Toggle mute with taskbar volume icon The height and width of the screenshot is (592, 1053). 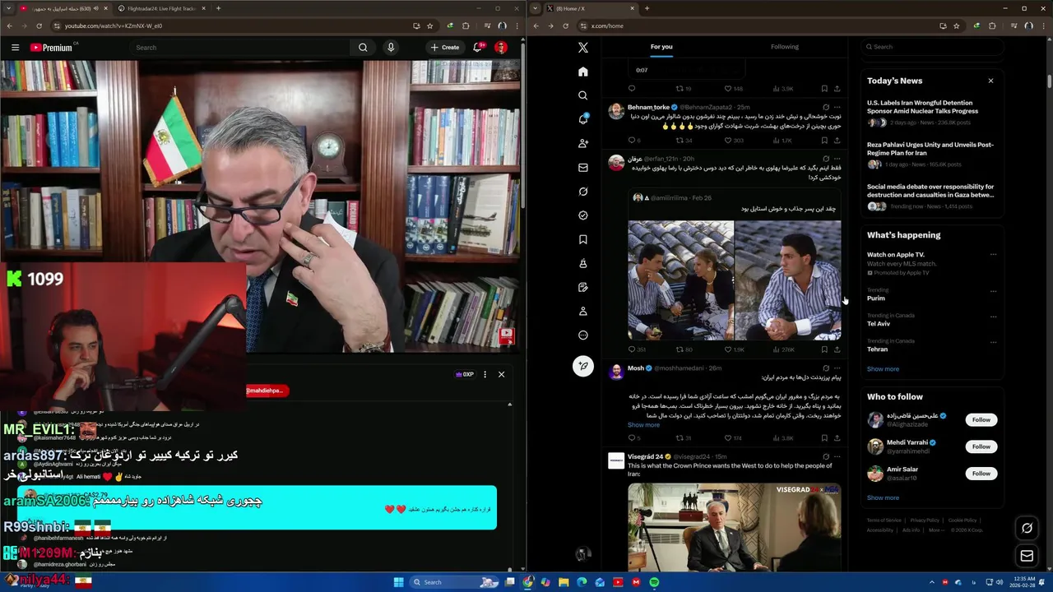pos(999,582)
